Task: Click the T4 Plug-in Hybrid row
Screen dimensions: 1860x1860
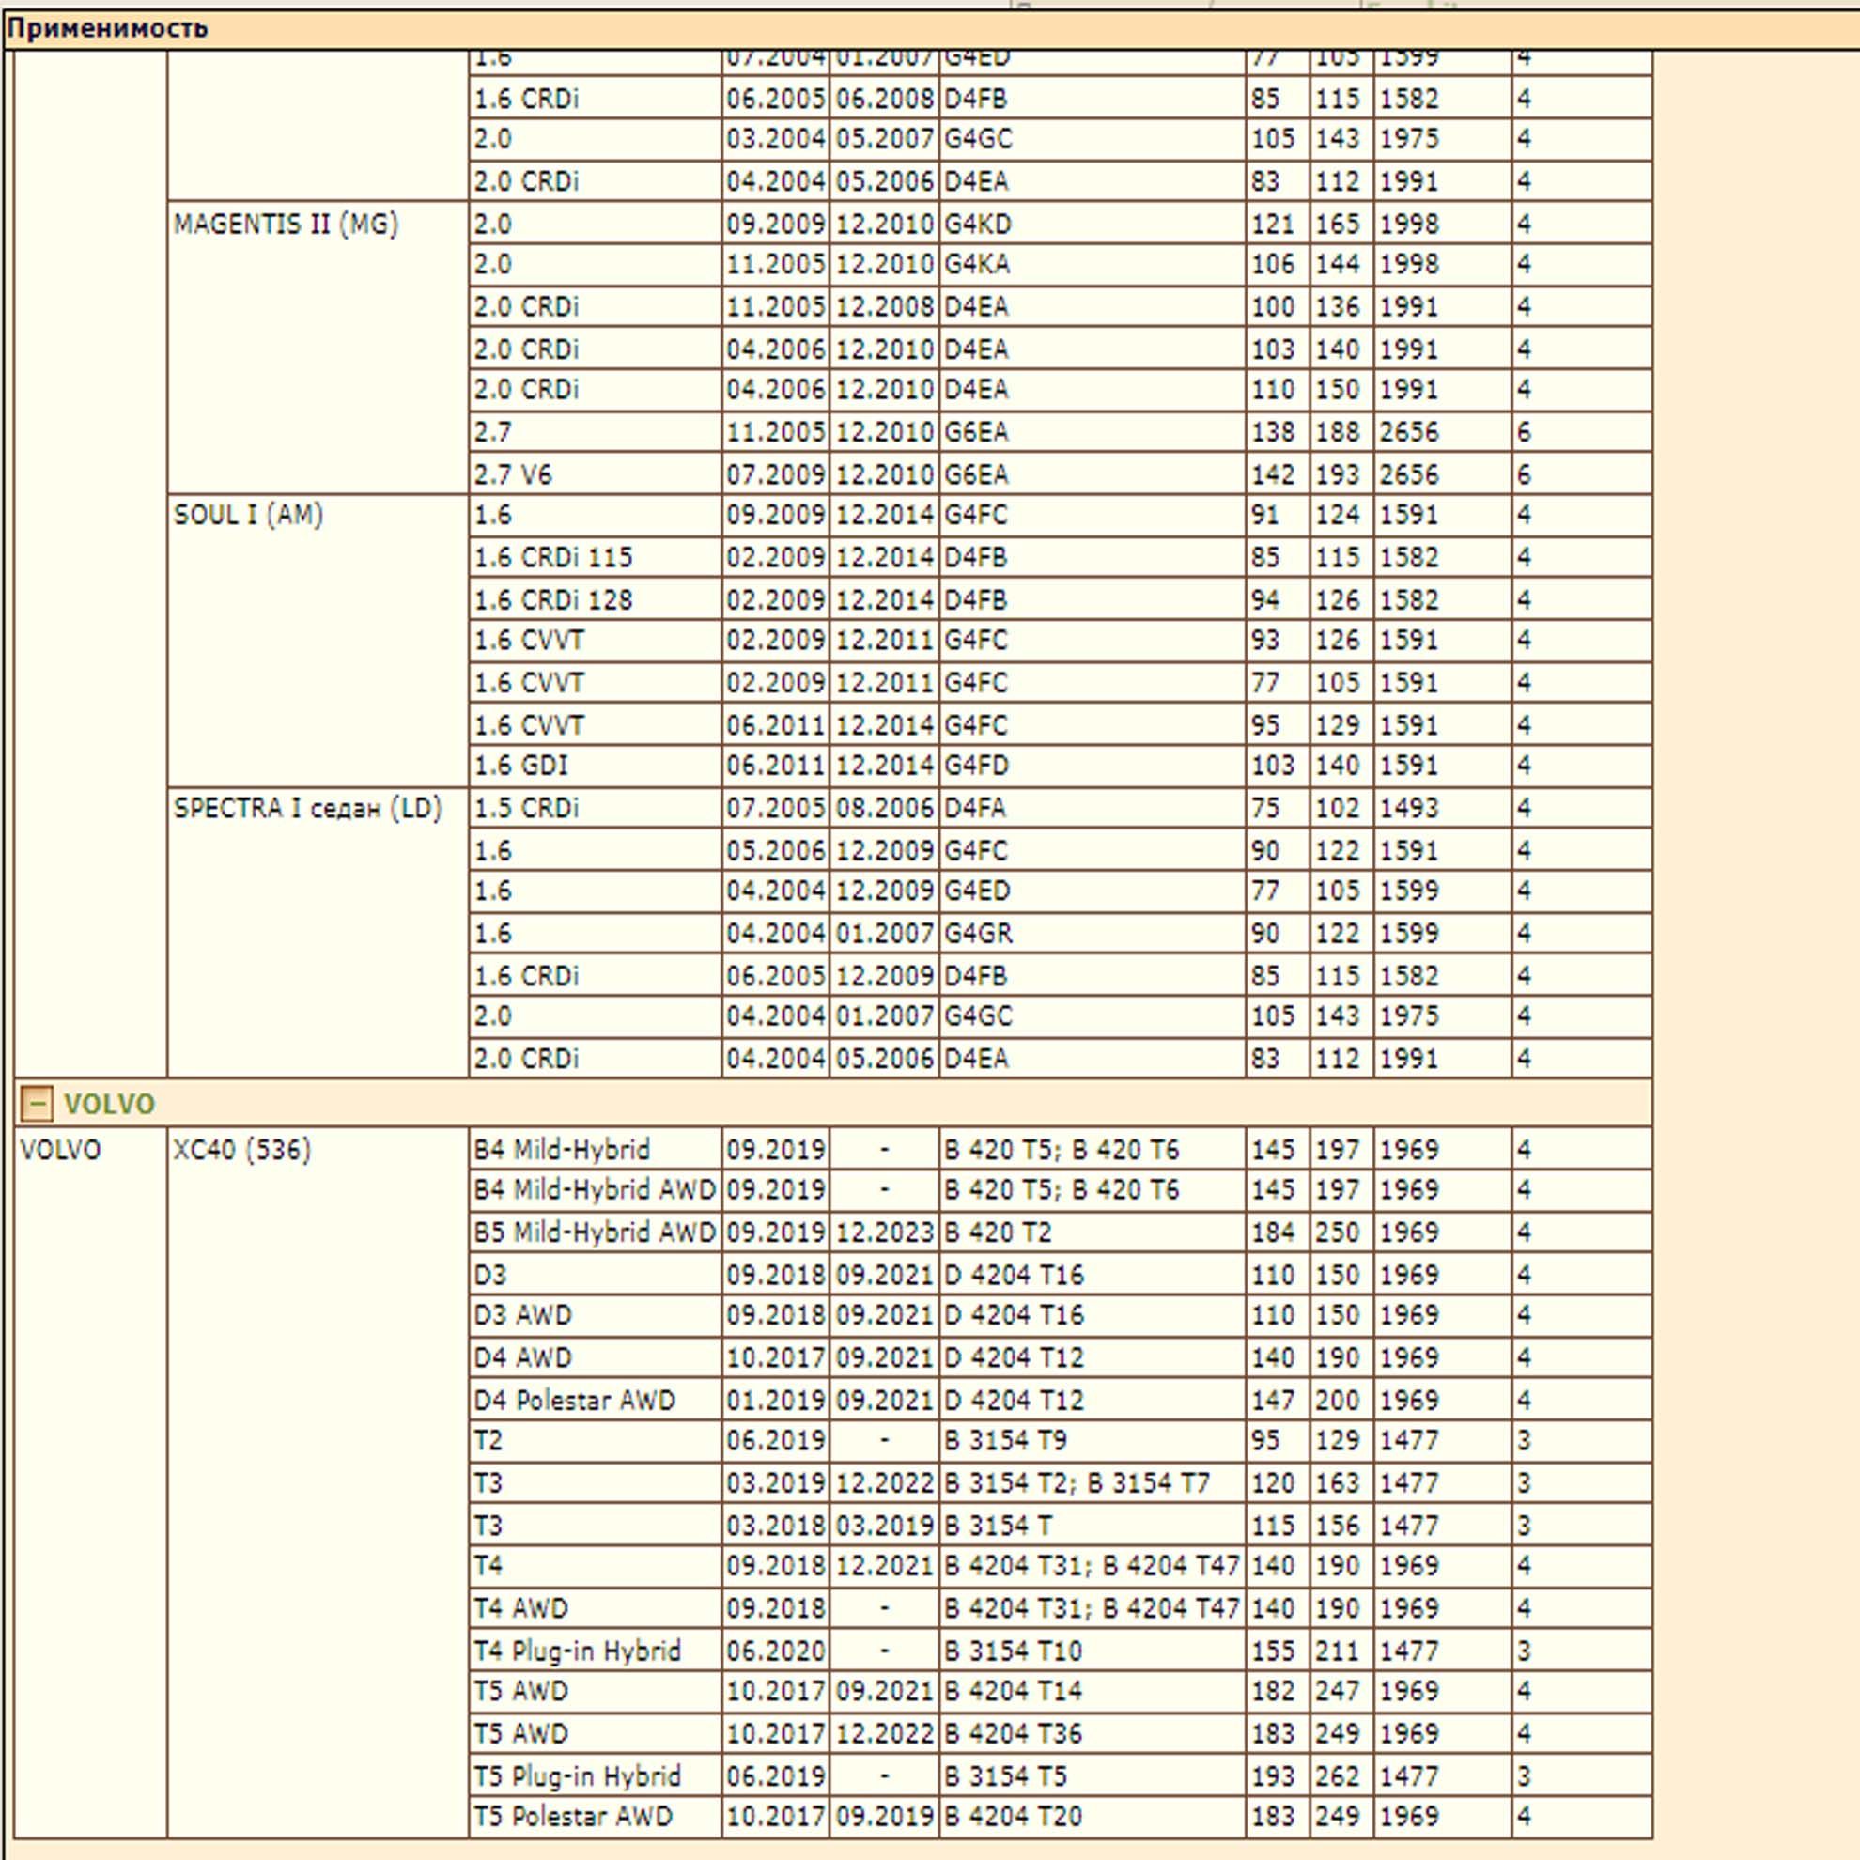Action: 577,1651
